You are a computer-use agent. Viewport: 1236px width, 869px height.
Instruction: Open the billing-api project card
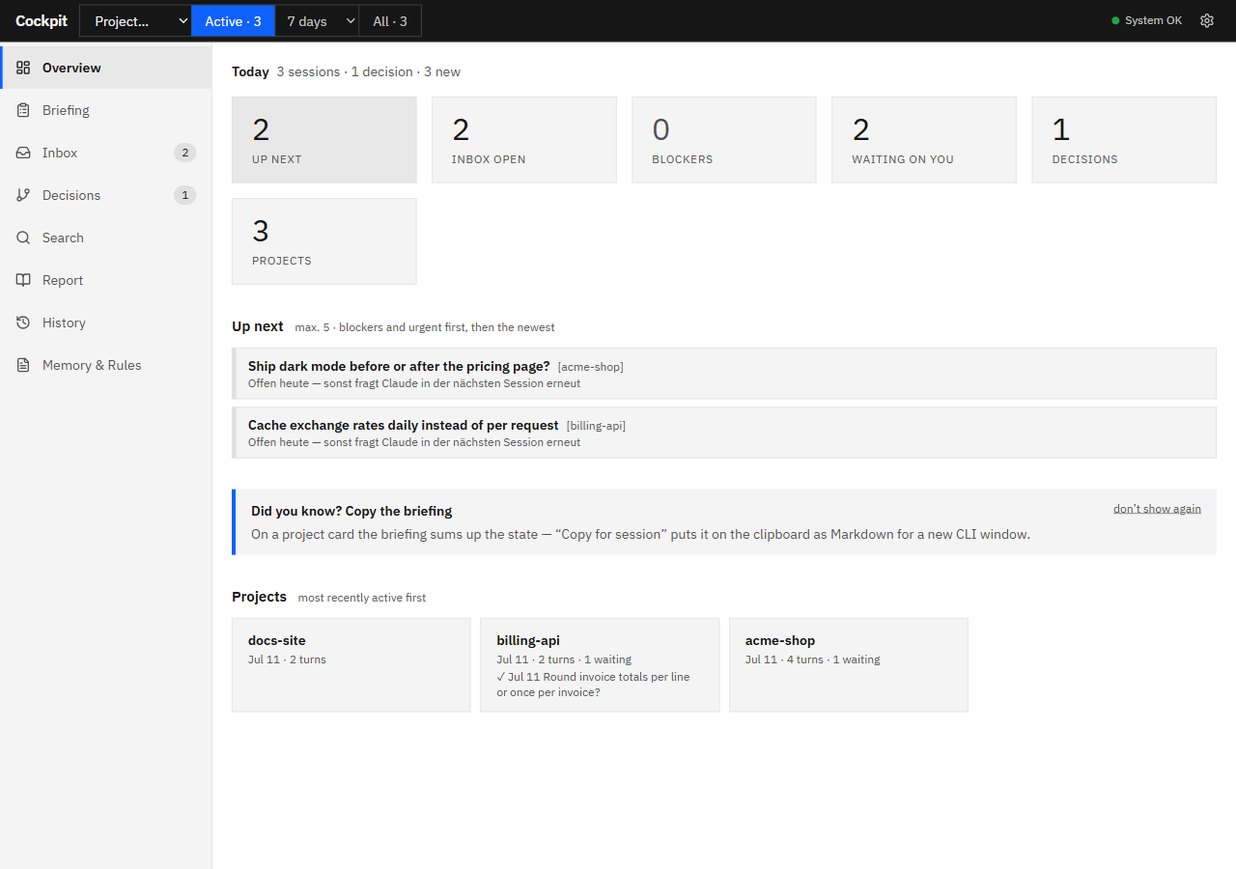tap(600, 665)
